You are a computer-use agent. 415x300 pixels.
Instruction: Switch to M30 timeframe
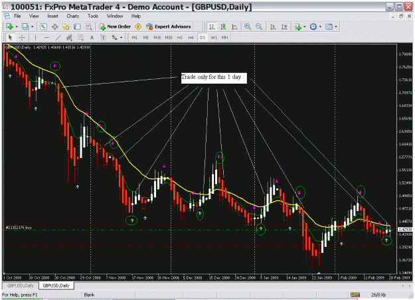169,38
